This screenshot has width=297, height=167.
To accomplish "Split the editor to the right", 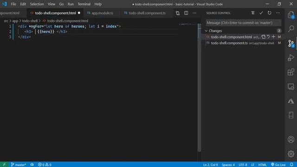I will 186,13.
